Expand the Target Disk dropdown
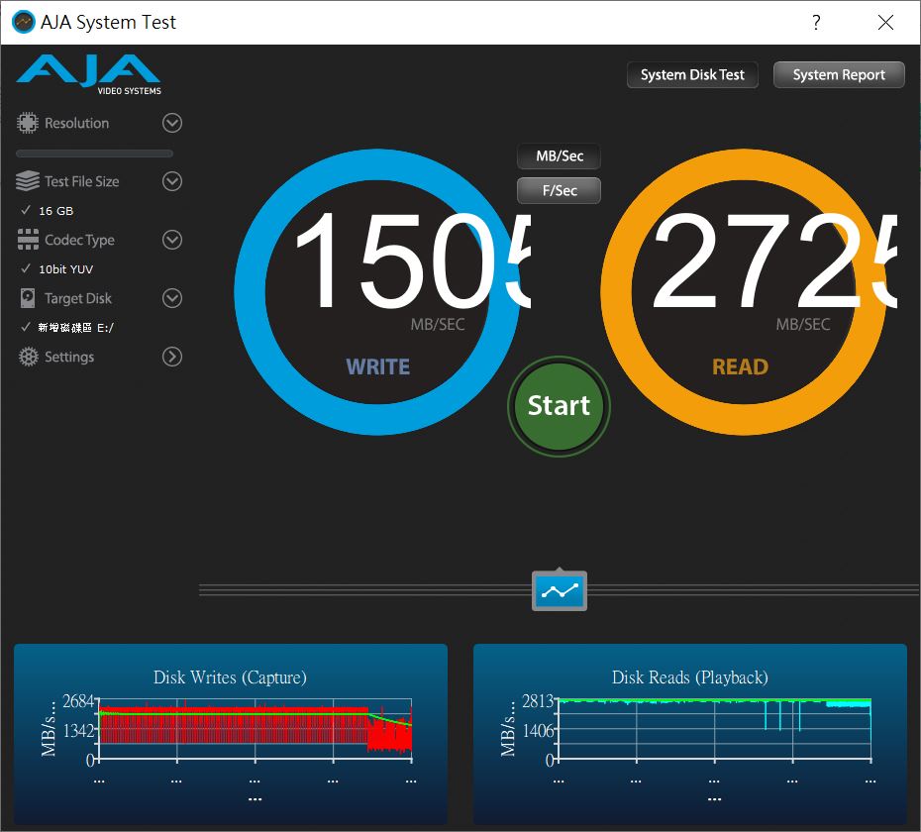This screenshot has width=921, height=832. (x=172, y=298)
